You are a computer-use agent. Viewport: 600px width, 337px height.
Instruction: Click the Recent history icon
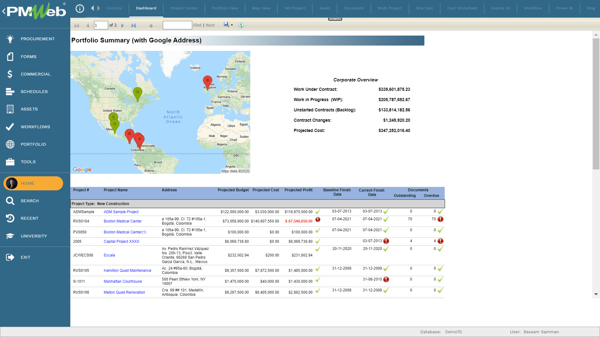click(10, 218)
